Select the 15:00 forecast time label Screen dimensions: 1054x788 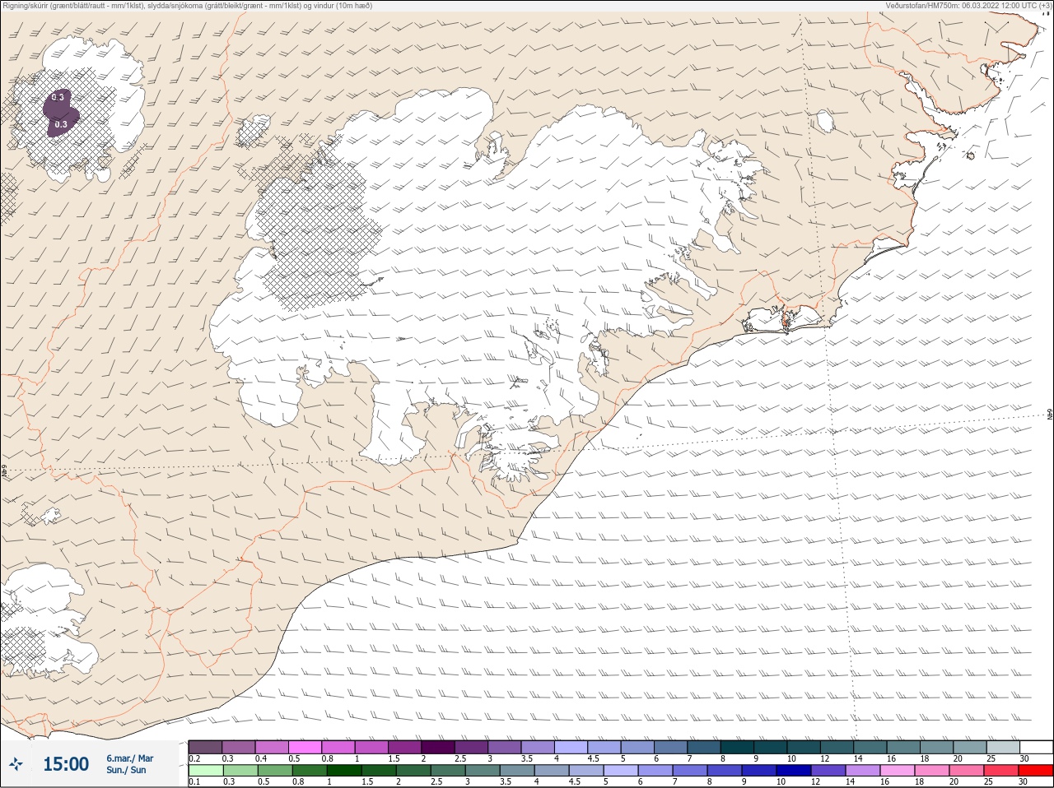click(x=66, y=764)
